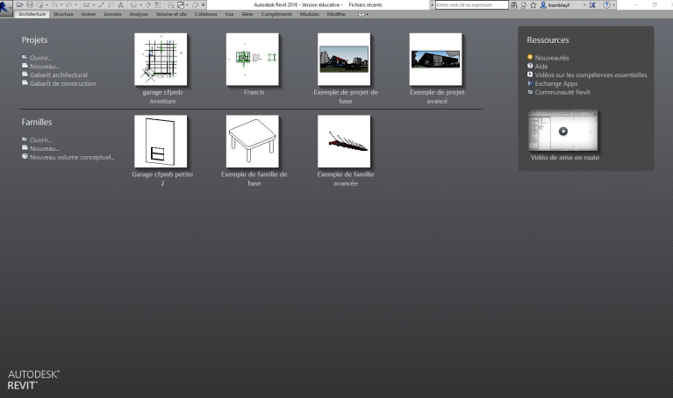The image size is (673, 398).
Task: Open the Modules ribbon tab
Action: (310, 14)
